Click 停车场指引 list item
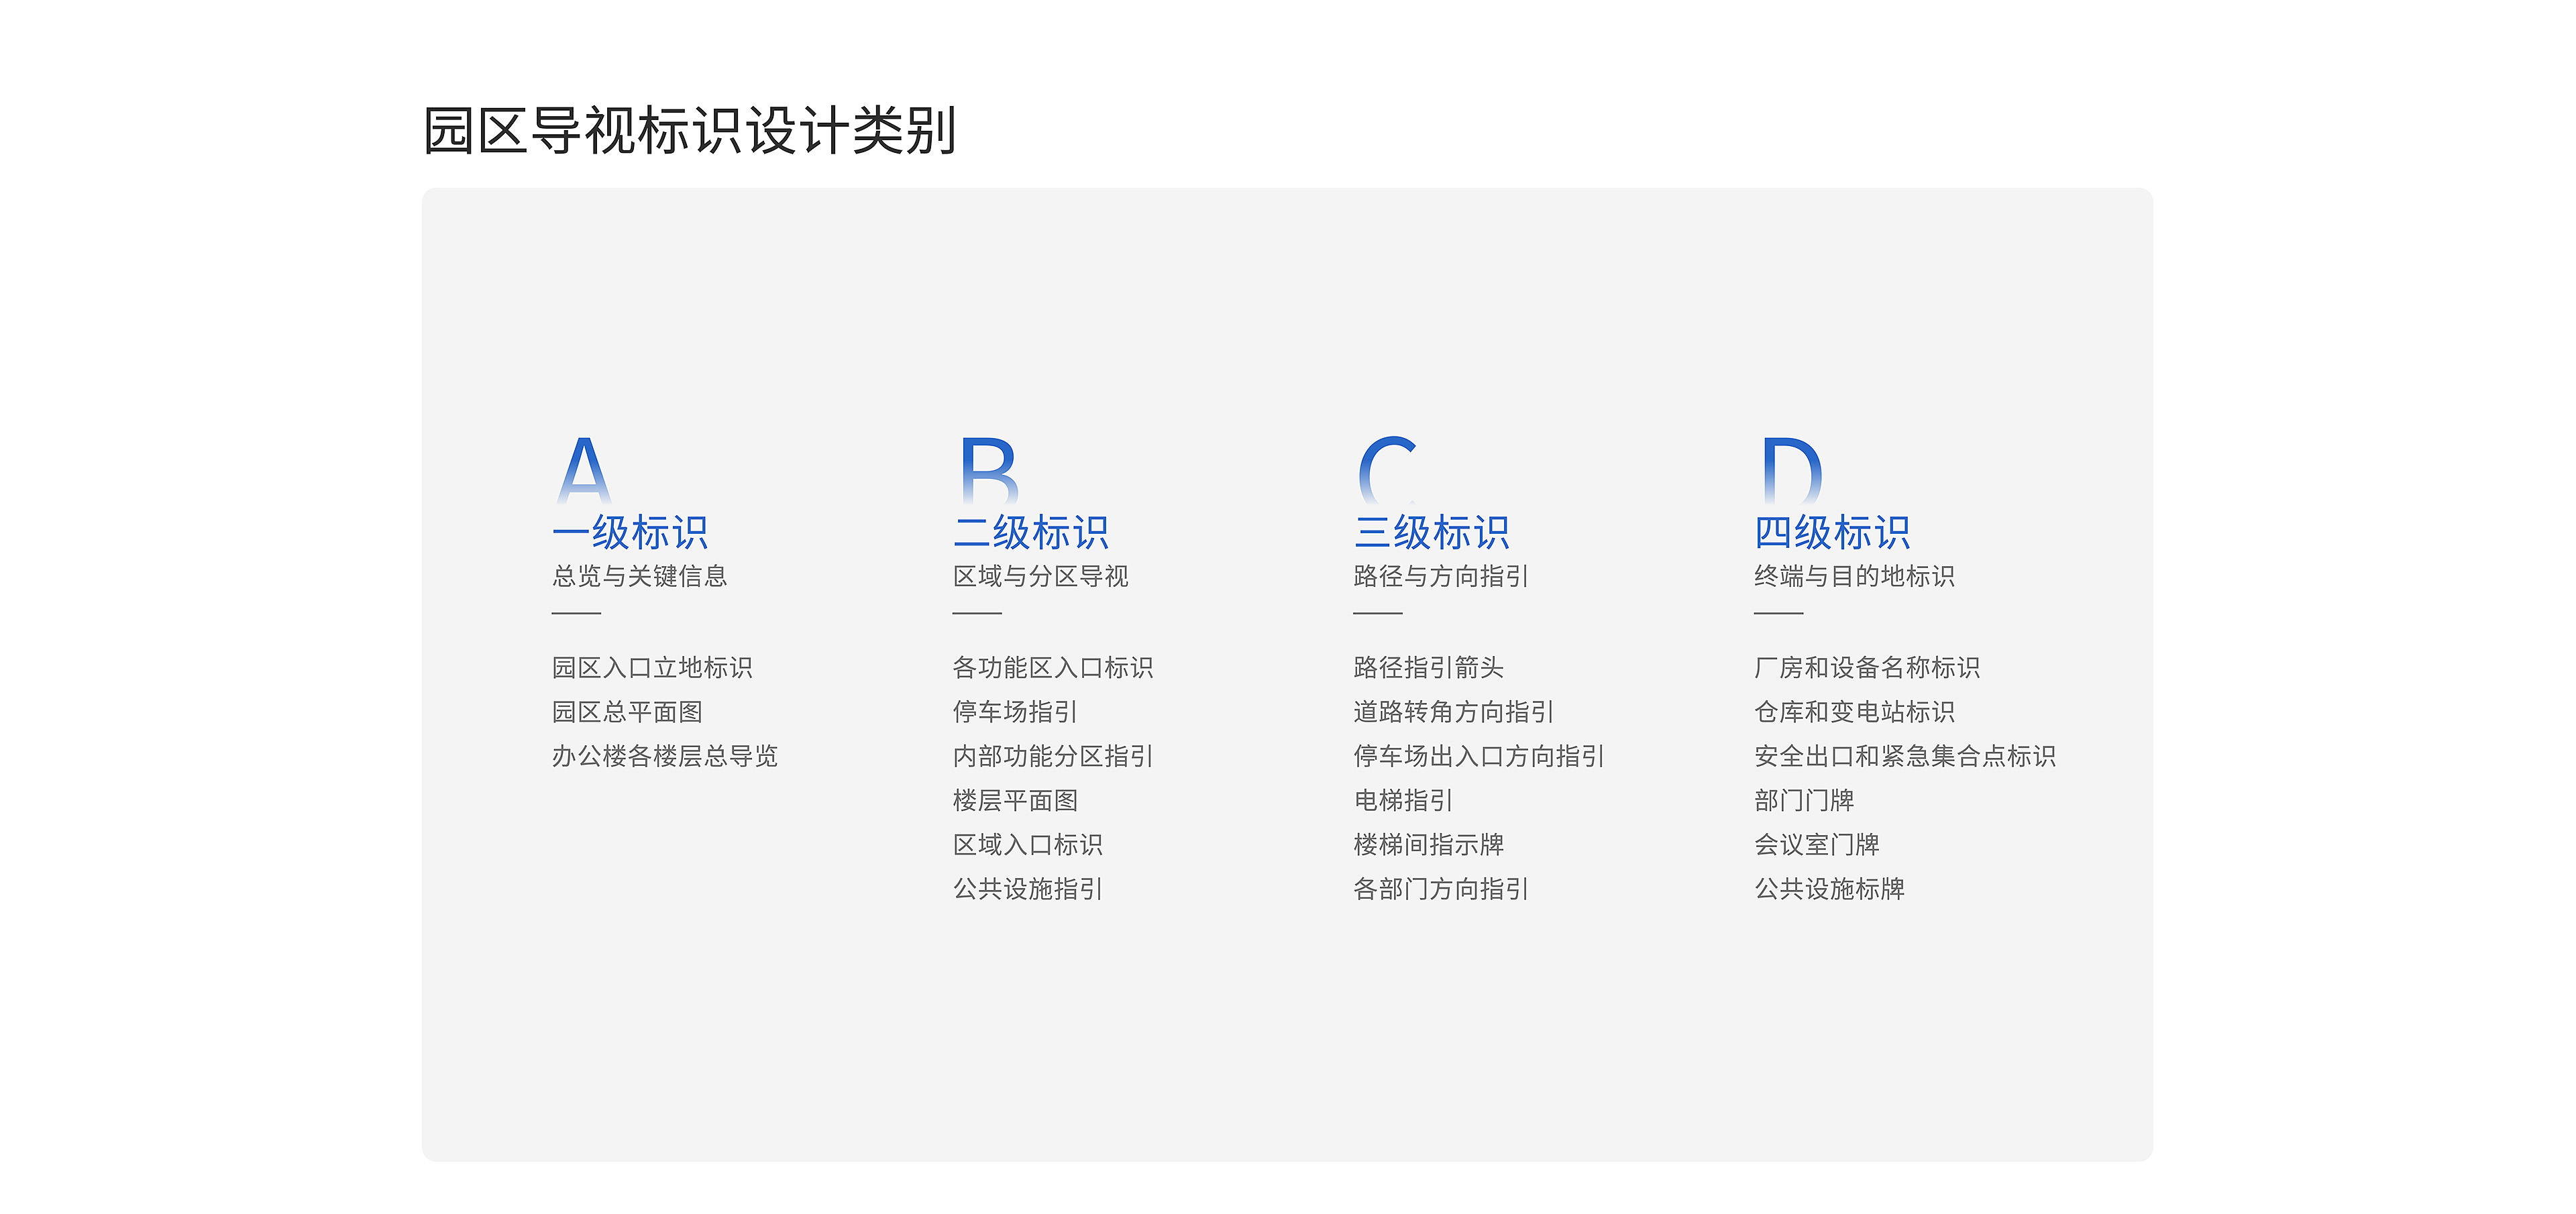Screen dimensions: 2576x1214 point(1015,712)
